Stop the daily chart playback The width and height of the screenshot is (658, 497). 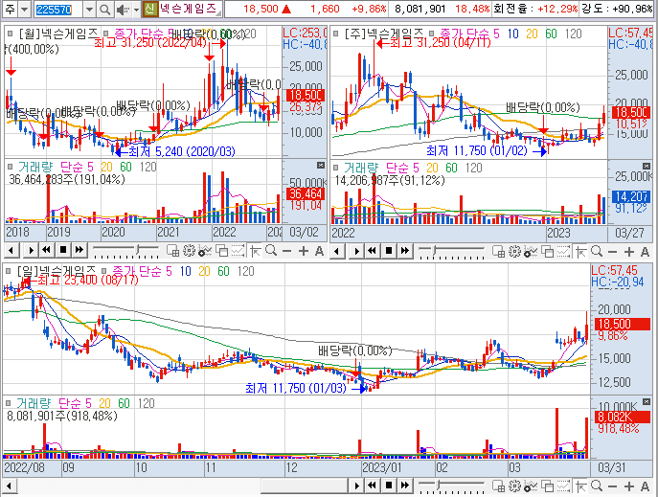coord(389,486)
